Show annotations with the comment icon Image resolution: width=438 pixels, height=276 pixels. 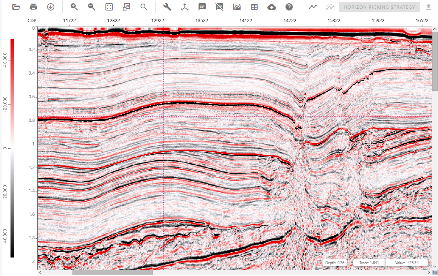[x=202, y=7]
